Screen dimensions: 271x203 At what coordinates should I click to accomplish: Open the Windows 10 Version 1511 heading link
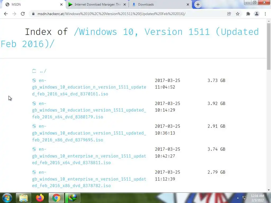(x=130, y=38)
